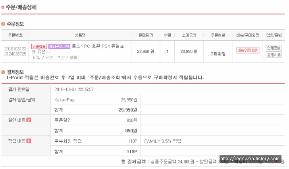The width and height of the screenshot is (289, 169).
Task: Click the 주문현황 column header
Action: click(218, 35)
